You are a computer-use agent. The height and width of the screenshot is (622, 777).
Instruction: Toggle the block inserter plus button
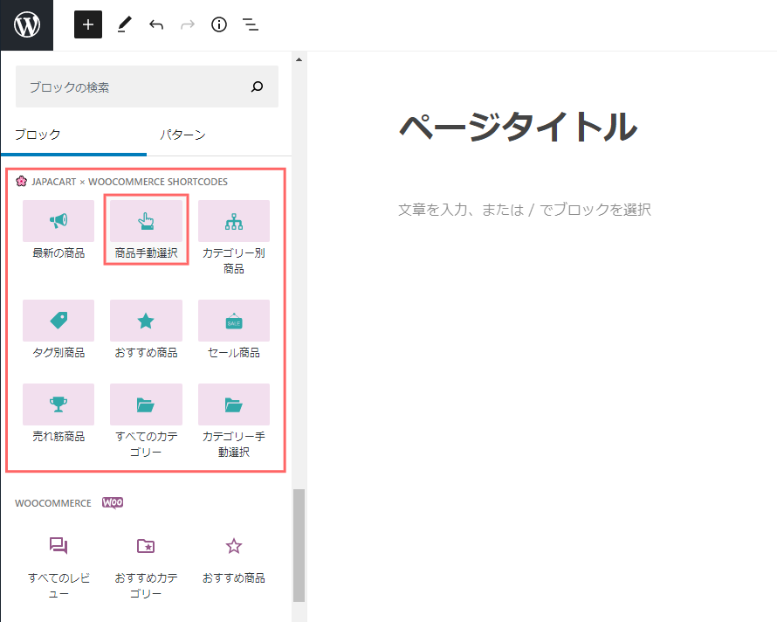pyautogui.click(x=88, y=24)
